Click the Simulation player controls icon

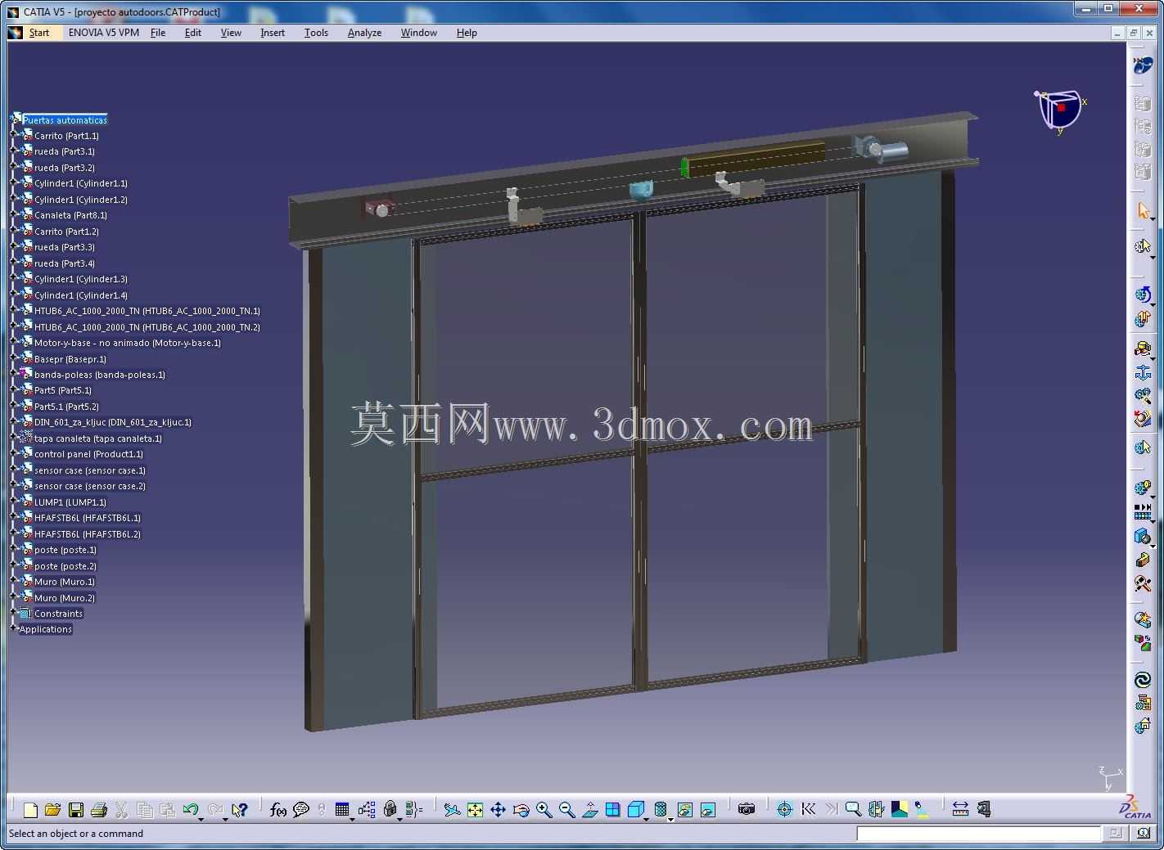pyautogui.click(x=1143, y=512)
